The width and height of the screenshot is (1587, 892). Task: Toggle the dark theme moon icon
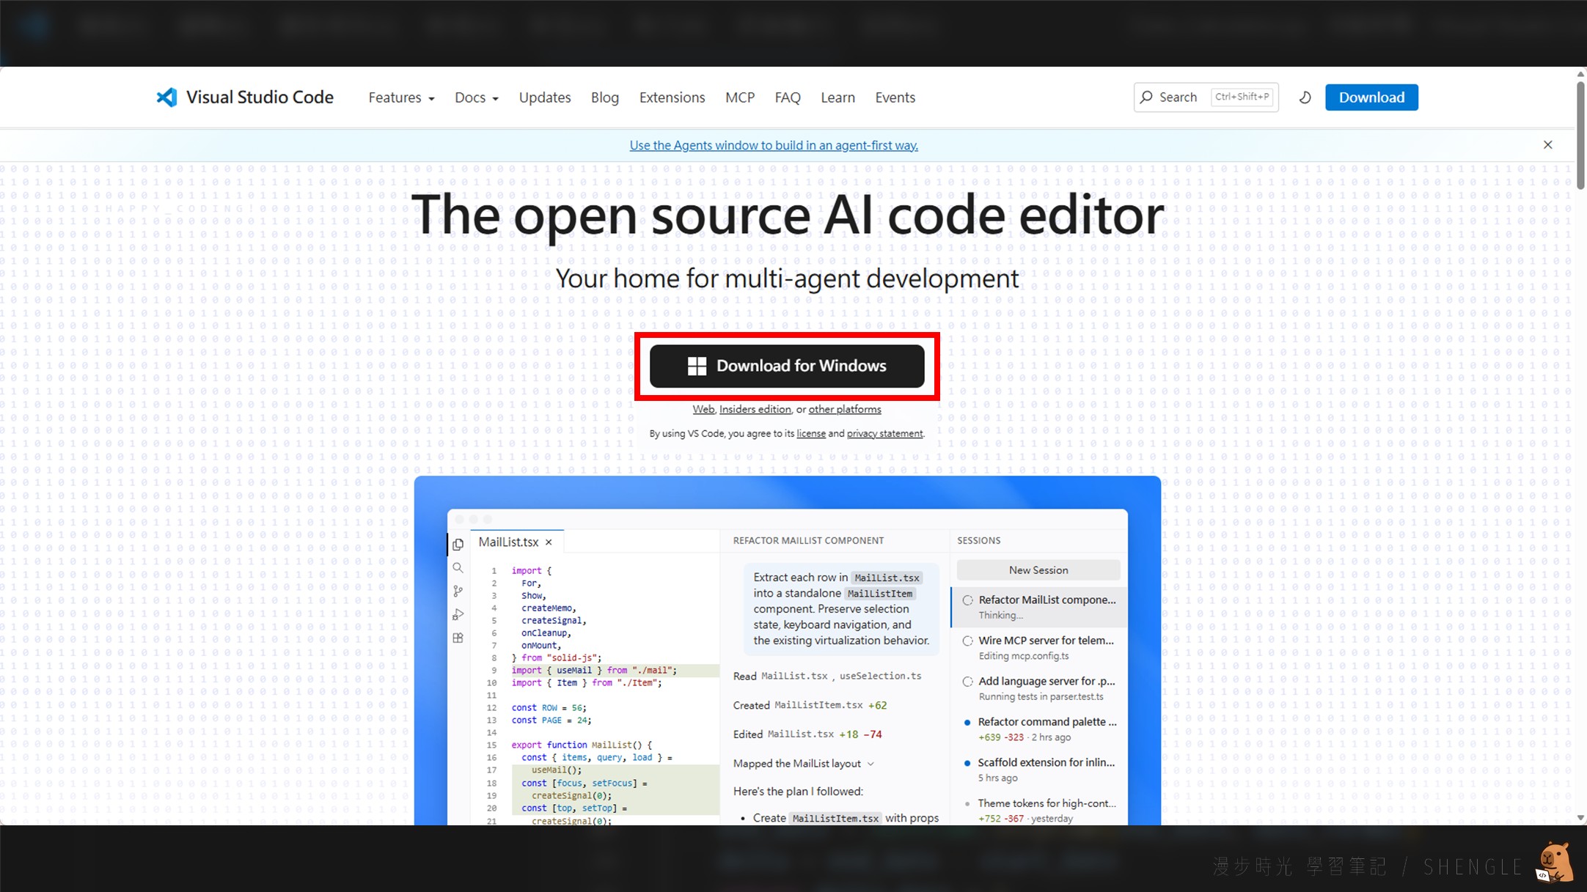(x=1305, y=97)
